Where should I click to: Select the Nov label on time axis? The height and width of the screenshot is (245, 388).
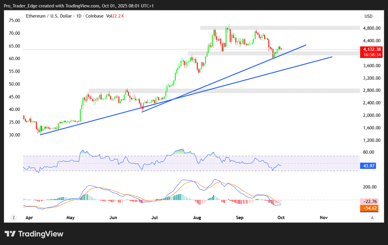[x=324, y=218]
